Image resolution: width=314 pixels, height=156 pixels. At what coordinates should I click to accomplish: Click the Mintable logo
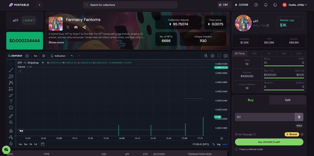click(19, 5)
